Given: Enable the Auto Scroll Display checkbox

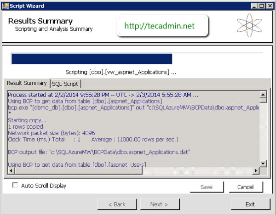Looking at the screenshot, I should click(15, 186).
